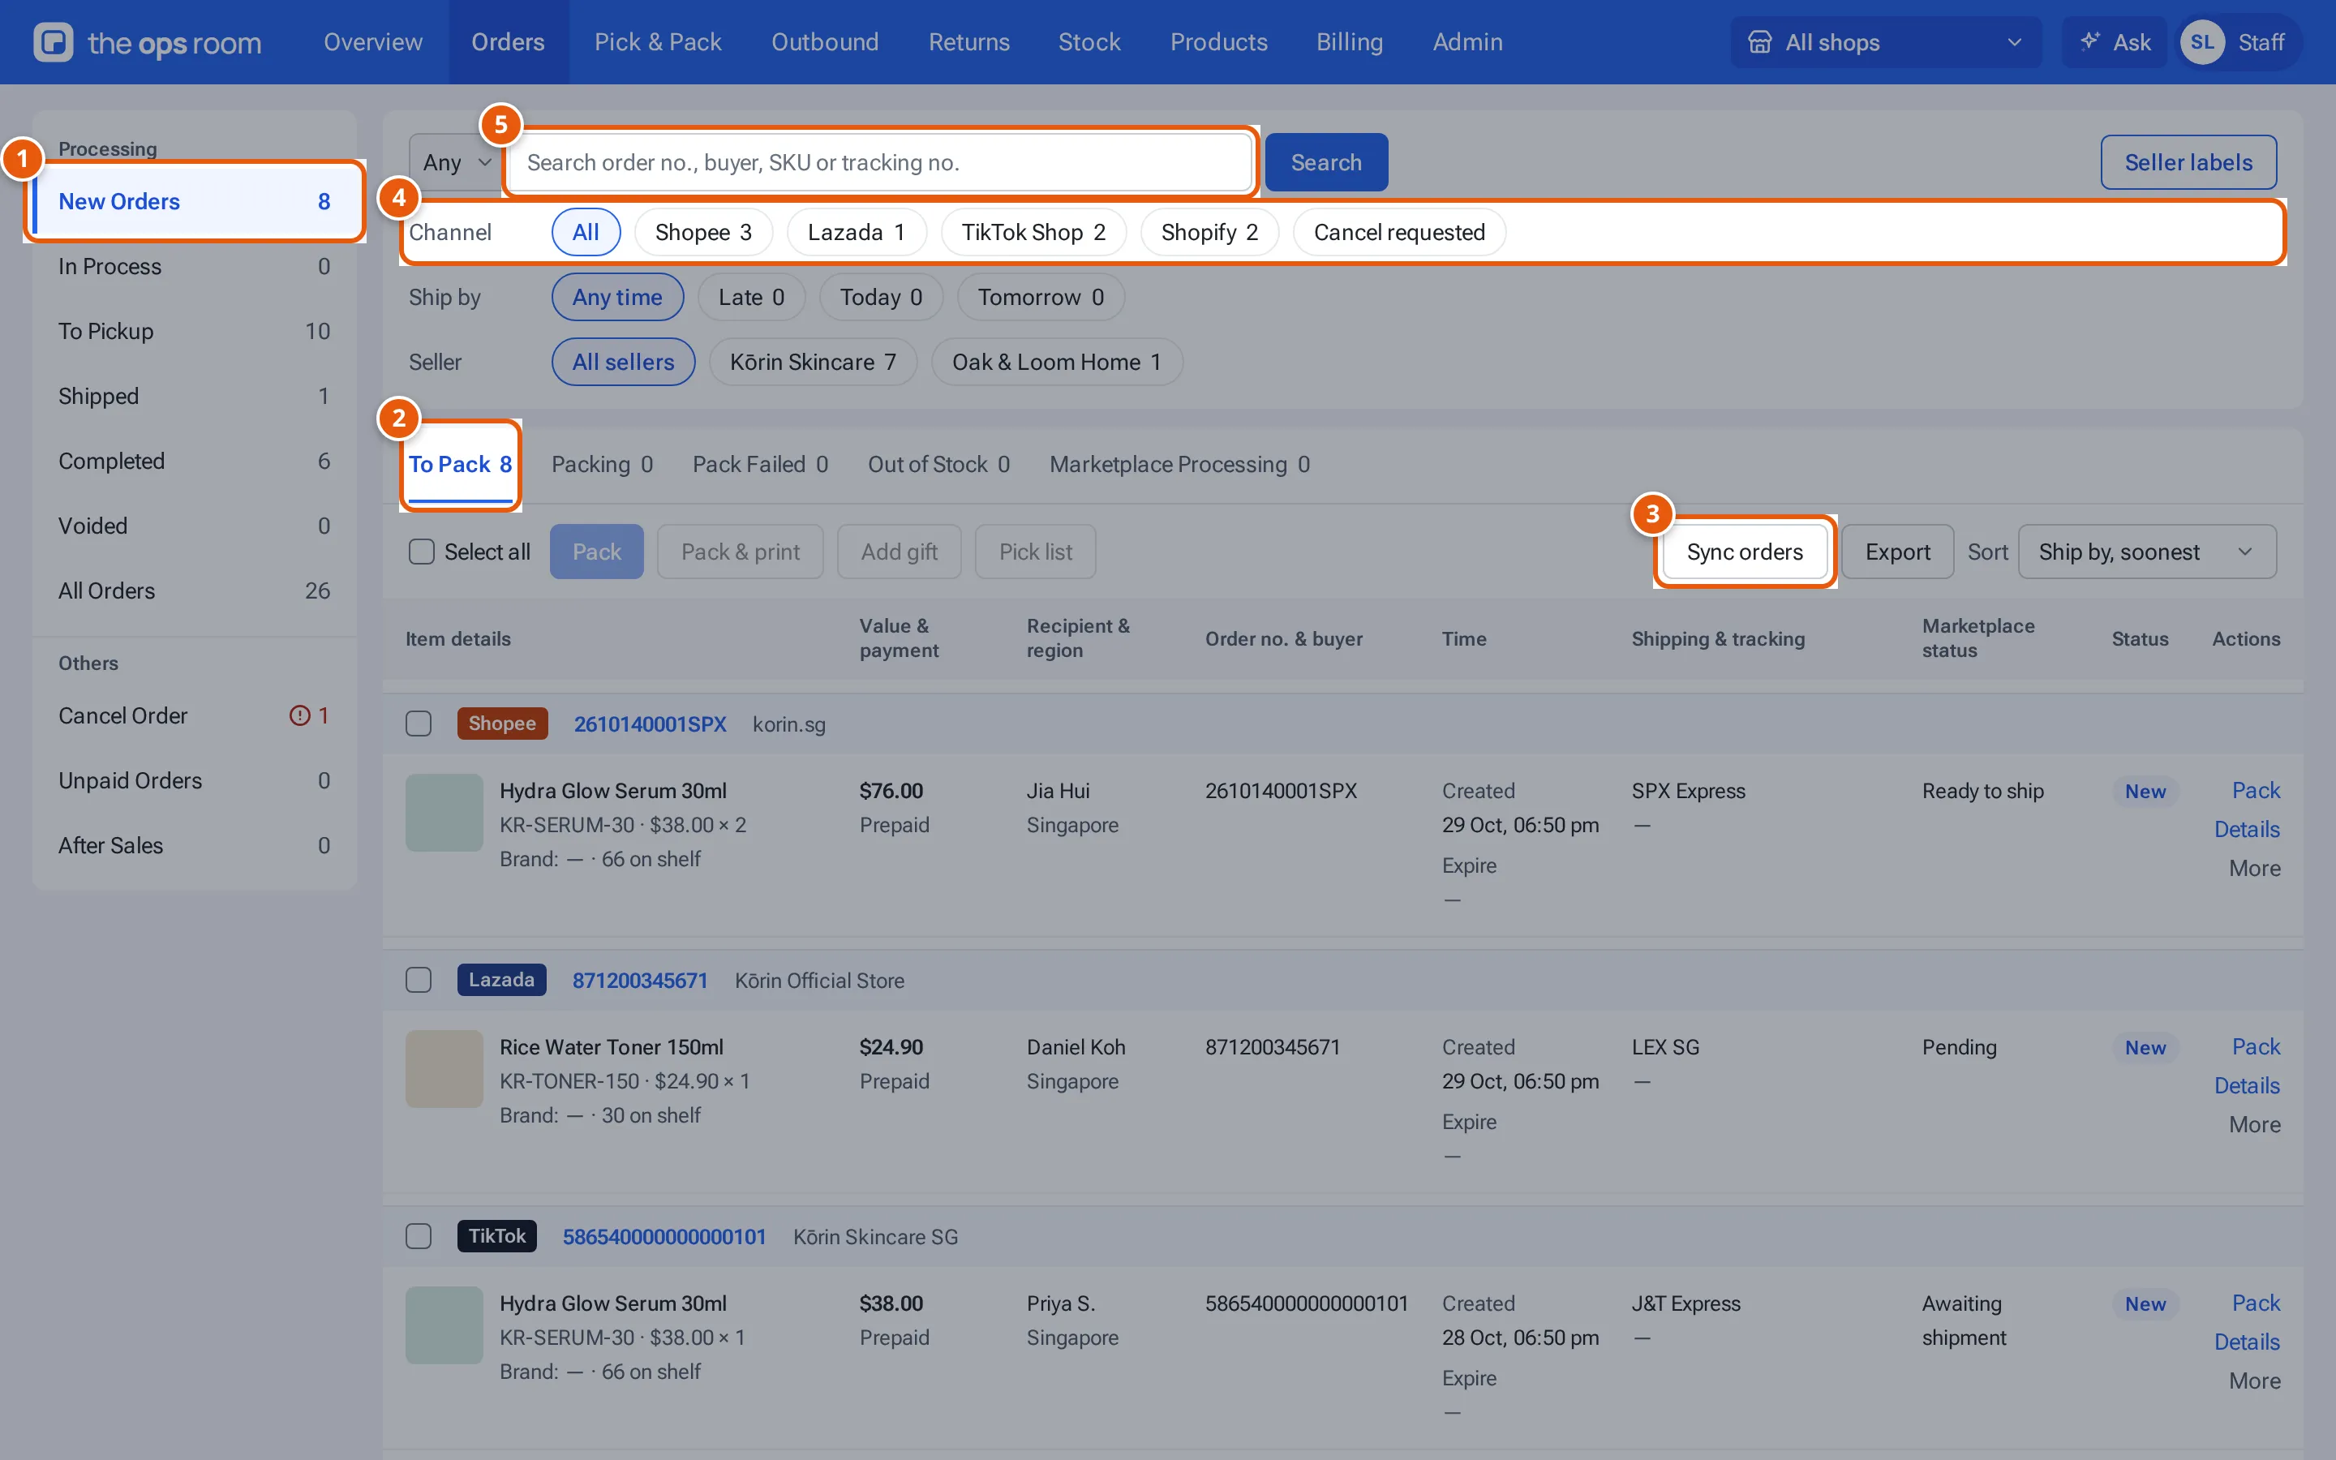The width and height of the screenshot is (2336, 1460).
Task: Open the Pack Failed tab
Action: coord(761,465)
